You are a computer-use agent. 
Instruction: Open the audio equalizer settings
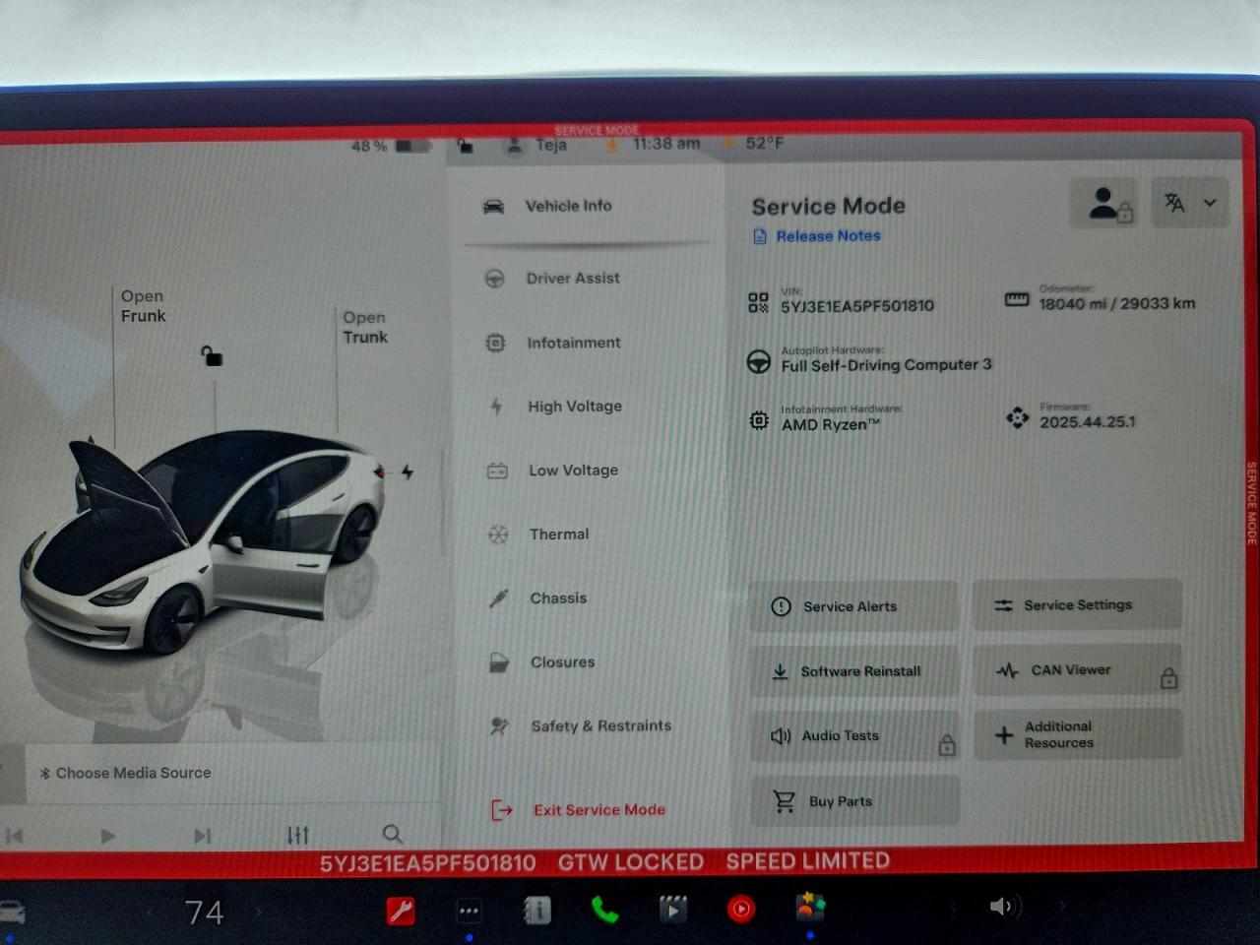pos(297,835)
